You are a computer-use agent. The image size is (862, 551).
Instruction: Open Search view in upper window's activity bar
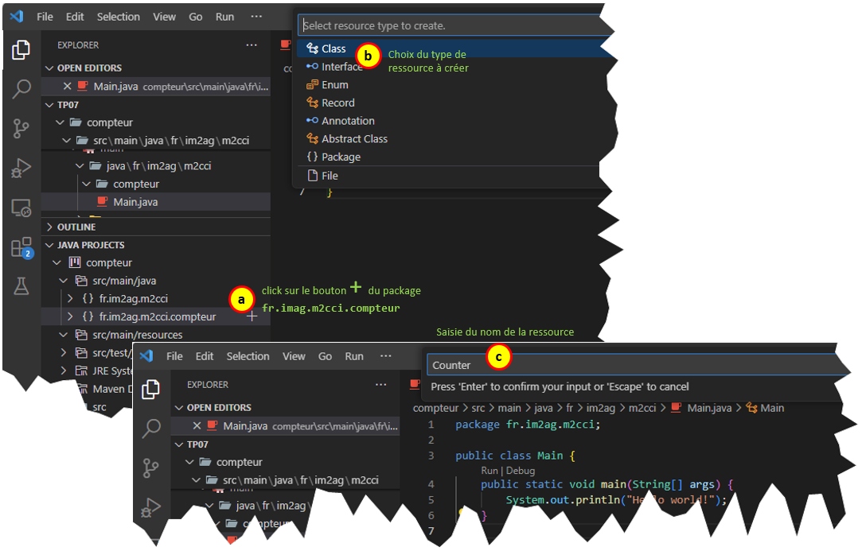[x=21, y=89]
